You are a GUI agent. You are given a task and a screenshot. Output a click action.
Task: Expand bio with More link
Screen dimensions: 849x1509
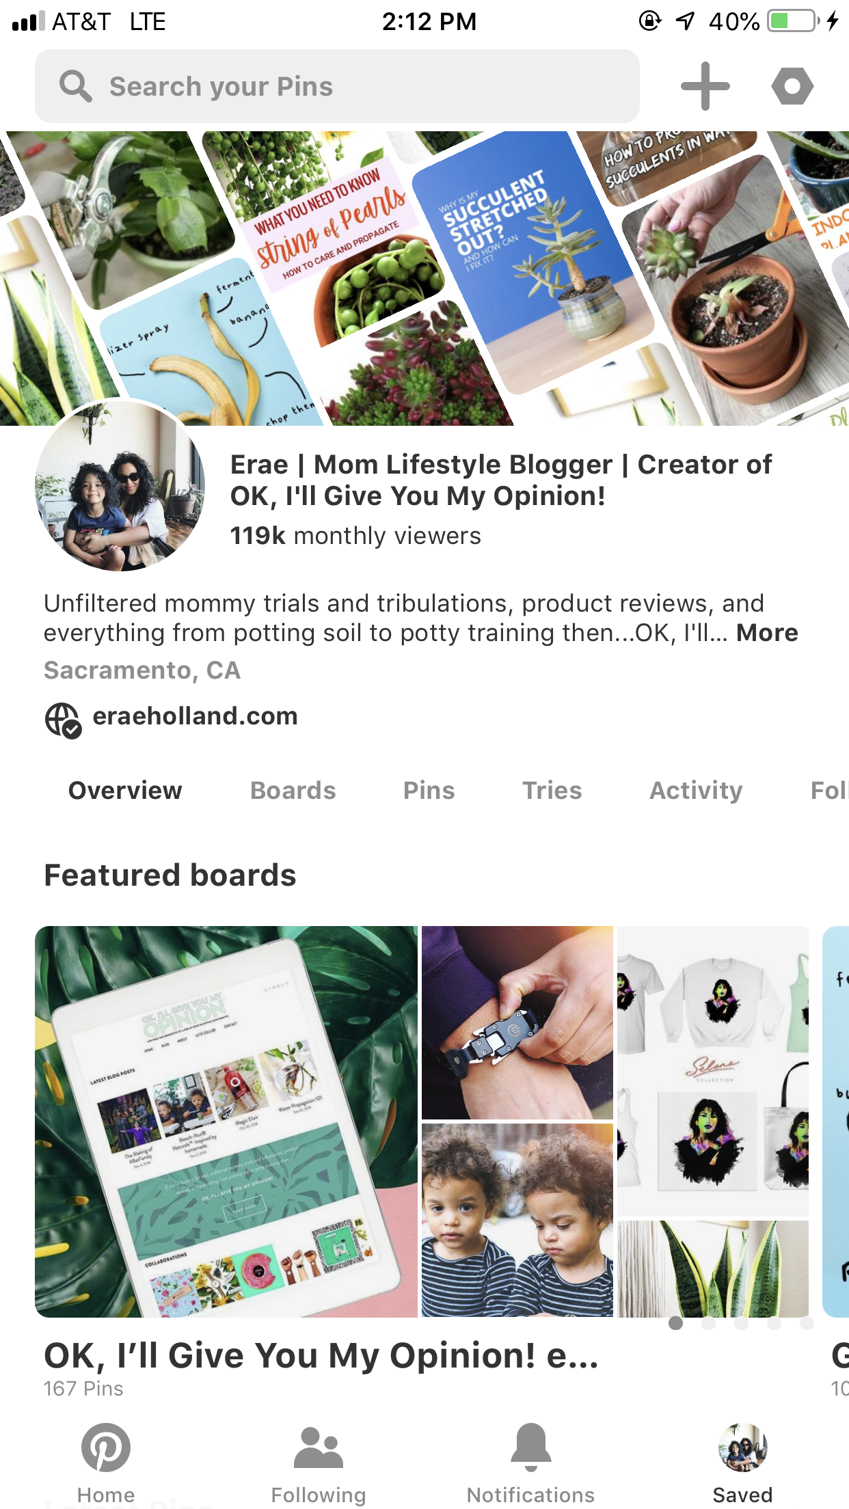pos(767,633)
